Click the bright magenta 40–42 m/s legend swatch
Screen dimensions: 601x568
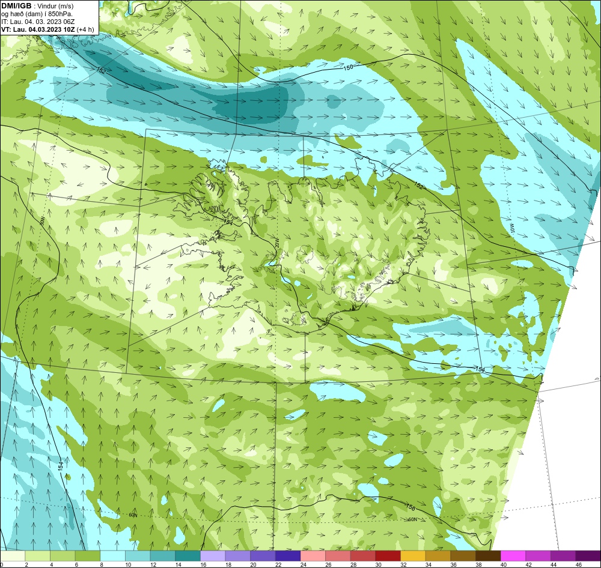(513, 555)
